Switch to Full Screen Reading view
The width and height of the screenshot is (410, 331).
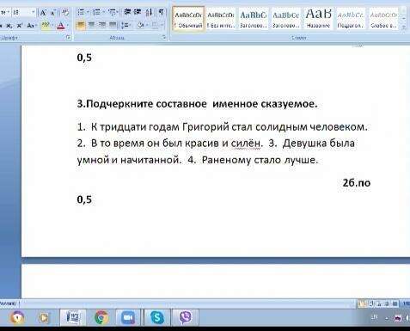pos(371,303)
